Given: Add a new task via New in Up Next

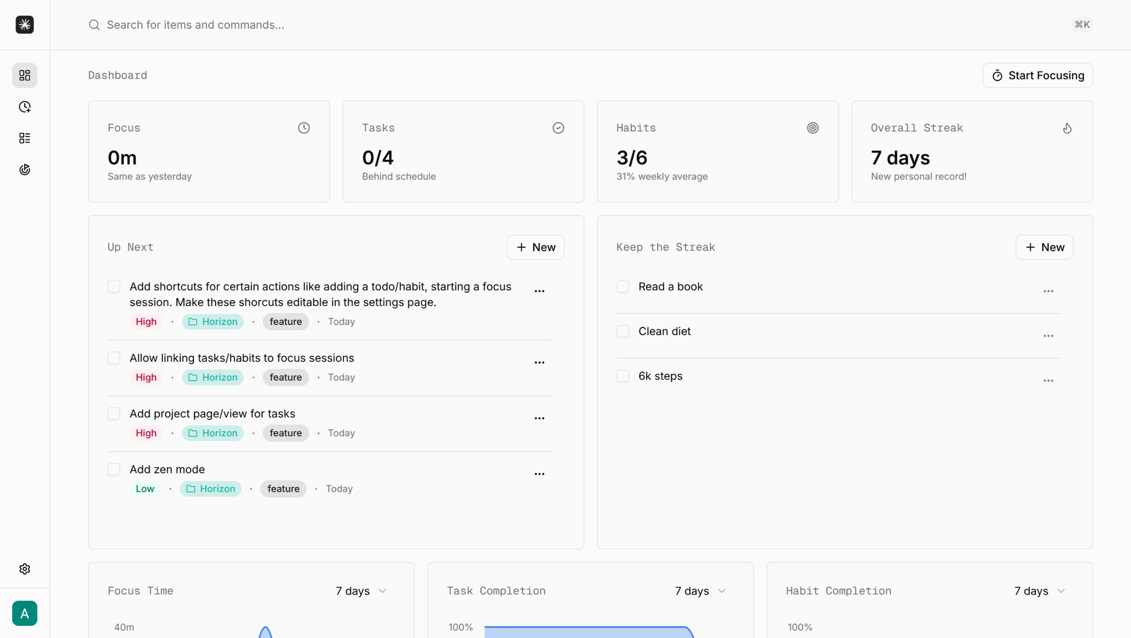Looking at the screenshot, I should click(x=535, y=247).
